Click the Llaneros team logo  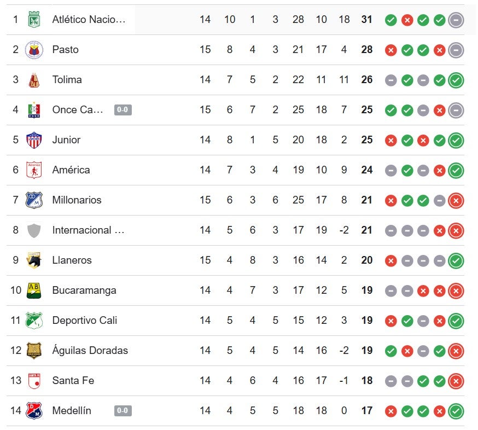pyautogui.click(x=34, y=260)
